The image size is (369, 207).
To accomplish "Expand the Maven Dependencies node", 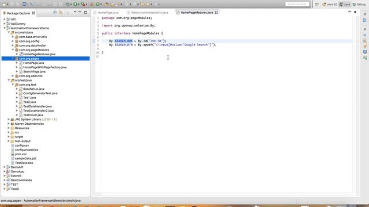I will pos(9,124).
